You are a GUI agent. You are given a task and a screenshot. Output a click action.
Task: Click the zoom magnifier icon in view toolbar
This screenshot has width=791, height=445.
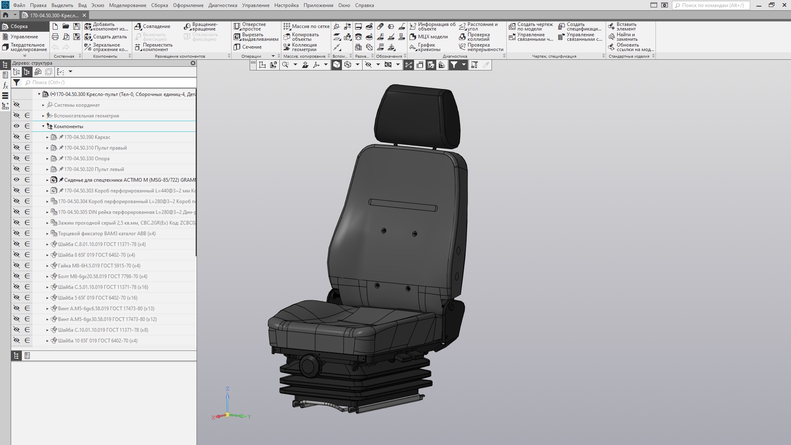[285, 65]
